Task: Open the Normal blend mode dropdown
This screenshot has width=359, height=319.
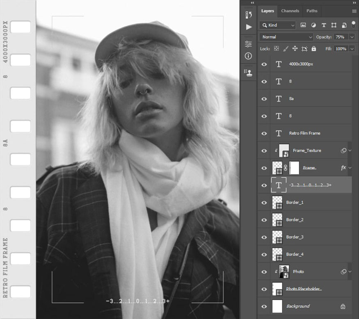Action: point(286,37)
